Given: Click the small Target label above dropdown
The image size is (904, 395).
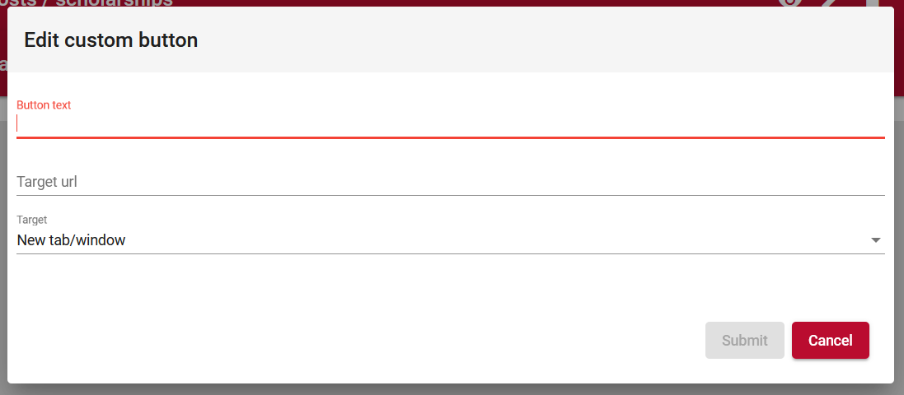Looking at the screenshot, I should click(x=31, y=220).
